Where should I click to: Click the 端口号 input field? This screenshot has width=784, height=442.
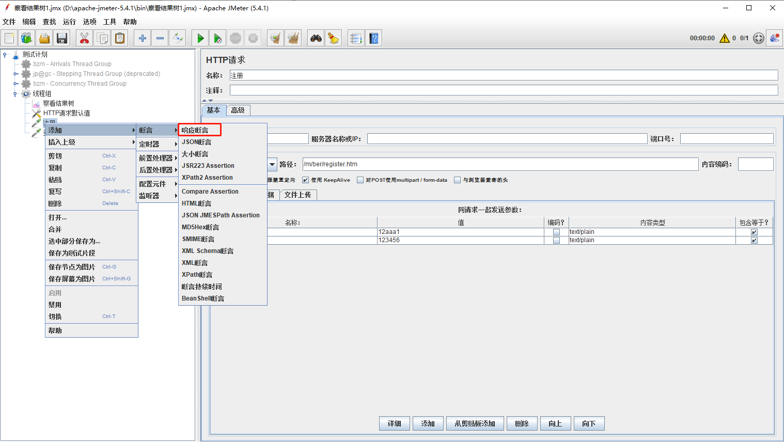click(727, 139)
